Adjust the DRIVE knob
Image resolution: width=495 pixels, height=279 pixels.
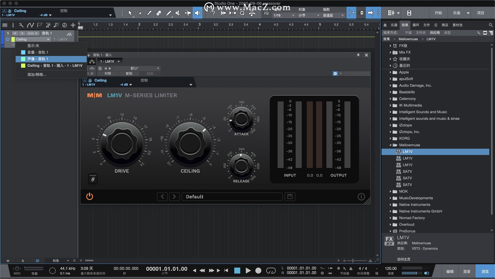coord(122,144)
